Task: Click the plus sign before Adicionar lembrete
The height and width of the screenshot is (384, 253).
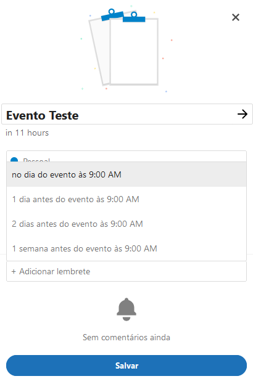Action: pos(14,271)
